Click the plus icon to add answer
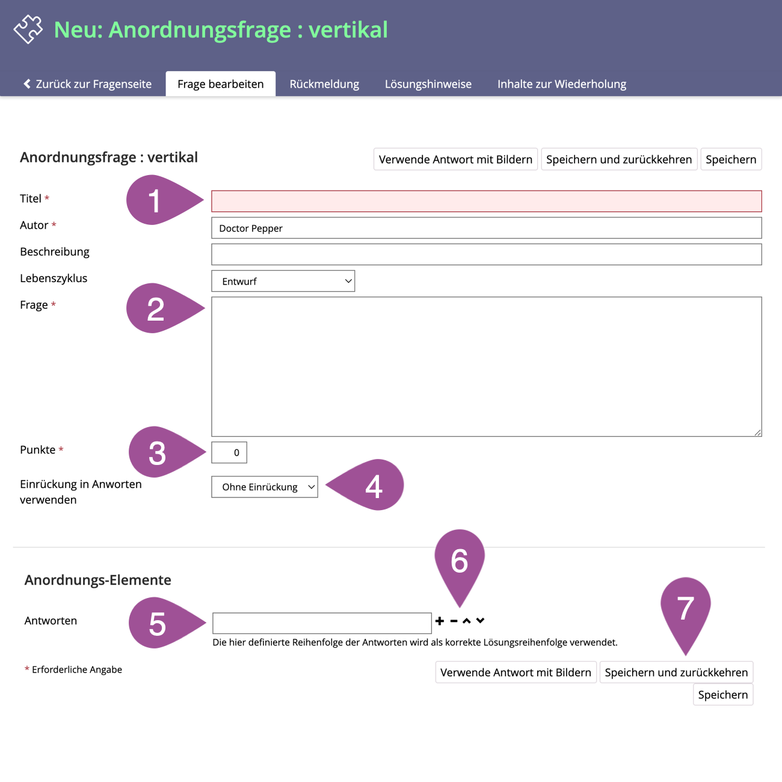 [440, 621]
